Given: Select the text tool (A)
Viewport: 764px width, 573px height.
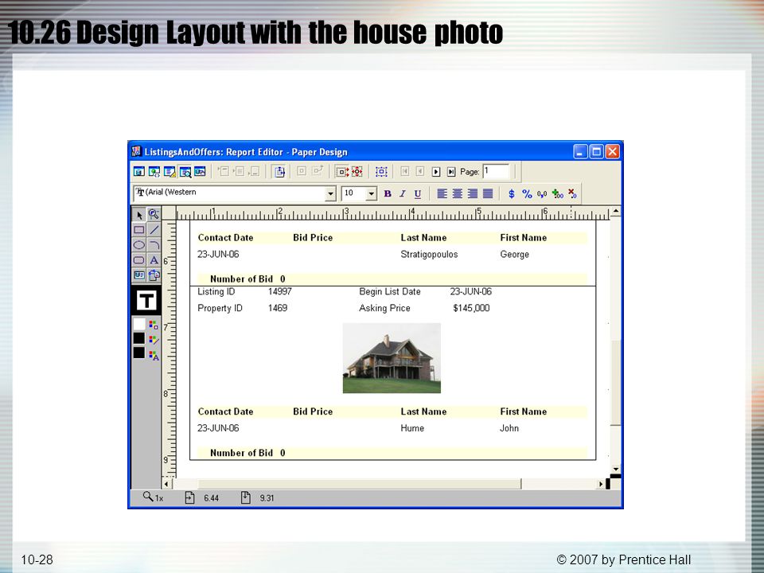Looking at the screenshot, I should pos(154,259).
